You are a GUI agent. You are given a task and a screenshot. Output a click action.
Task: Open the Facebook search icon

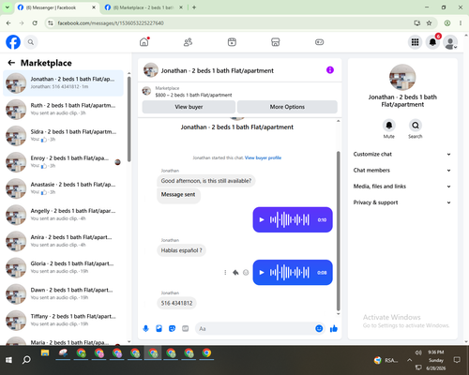(x=31, y=42)
